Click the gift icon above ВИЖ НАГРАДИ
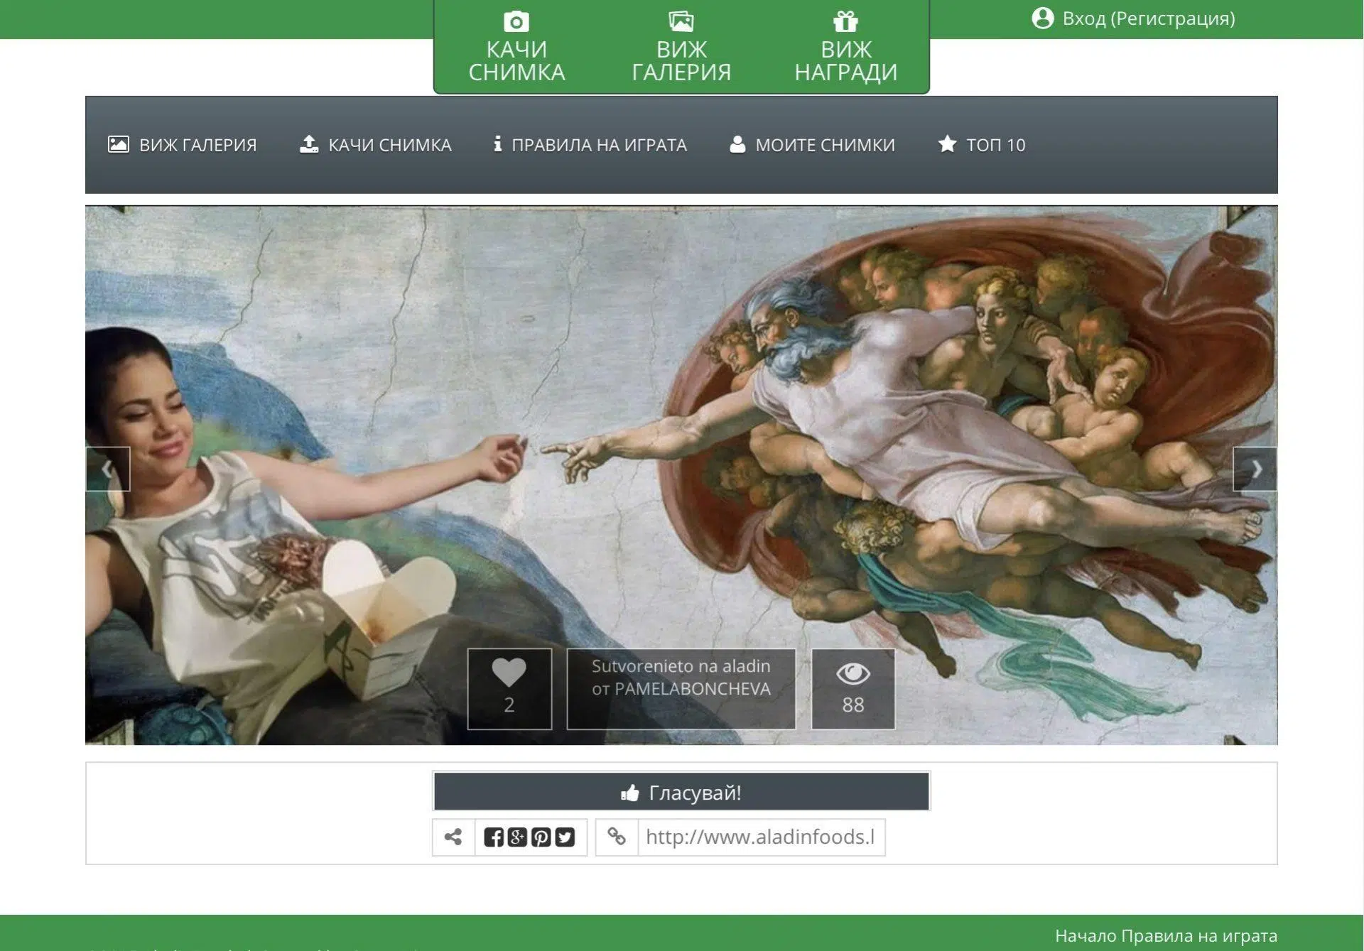 click(845, 21)
